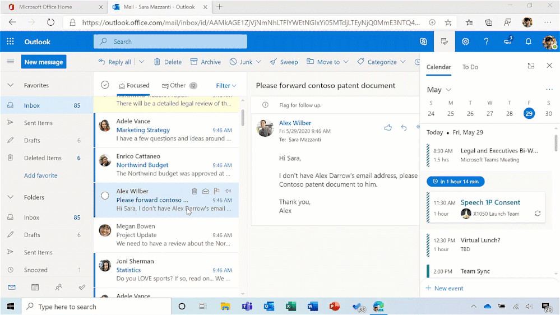This screenshot has width=560, height=315.
Task: Open Excel from Windows taskbar
Action: (x=291, y=306)
